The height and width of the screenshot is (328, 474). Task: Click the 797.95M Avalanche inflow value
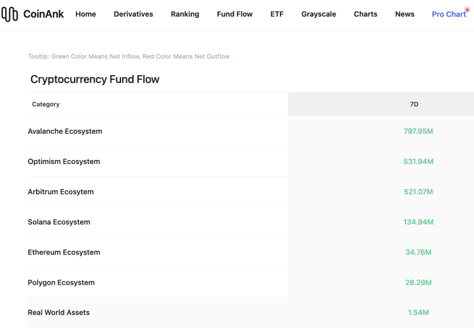click(x=418, y=131)
